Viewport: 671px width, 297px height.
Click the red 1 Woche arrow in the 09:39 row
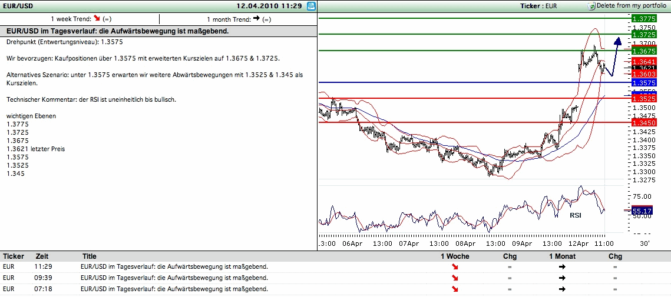(x=455, y=278)
